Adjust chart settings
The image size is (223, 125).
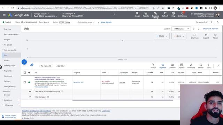click(x=215, y=36)
